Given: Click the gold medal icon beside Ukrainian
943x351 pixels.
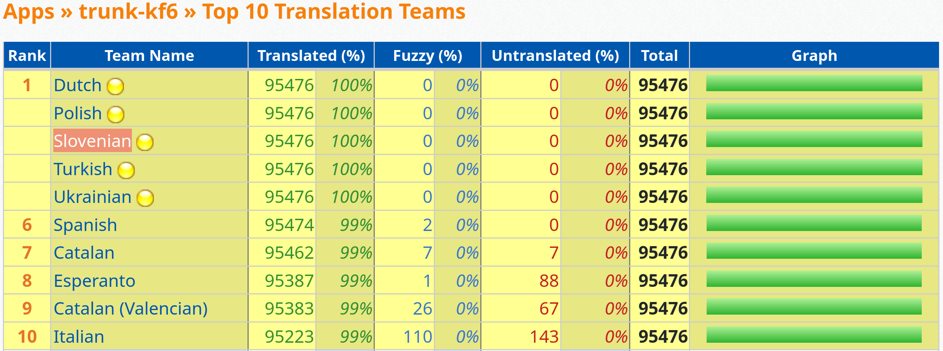Looking at the screenshot, I should tap(145, 198).
